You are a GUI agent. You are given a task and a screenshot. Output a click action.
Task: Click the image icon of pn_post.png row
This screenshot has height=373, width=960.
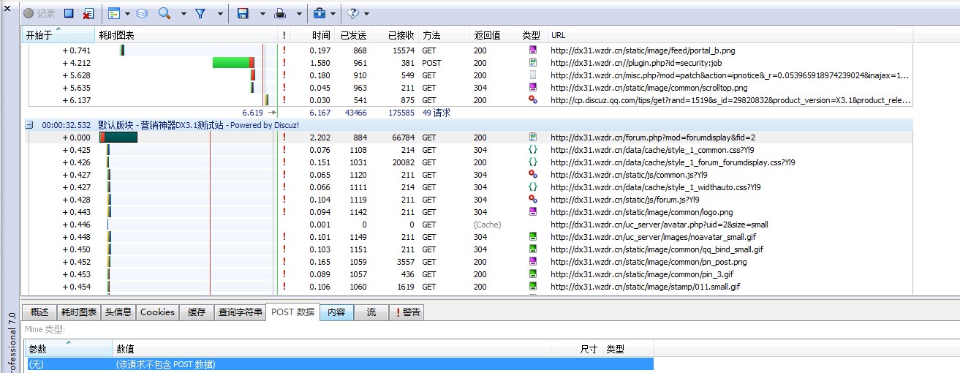coord(533,262)
